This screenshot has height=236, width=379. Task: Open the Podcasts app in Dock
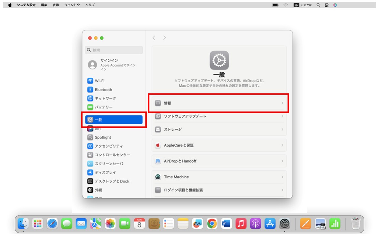[255, 224]
